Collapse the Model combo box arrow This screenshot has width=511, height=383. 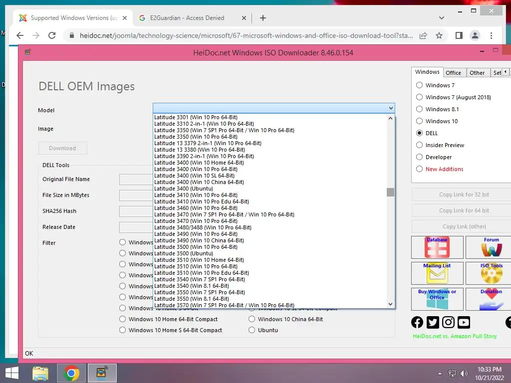coord(391,108)
